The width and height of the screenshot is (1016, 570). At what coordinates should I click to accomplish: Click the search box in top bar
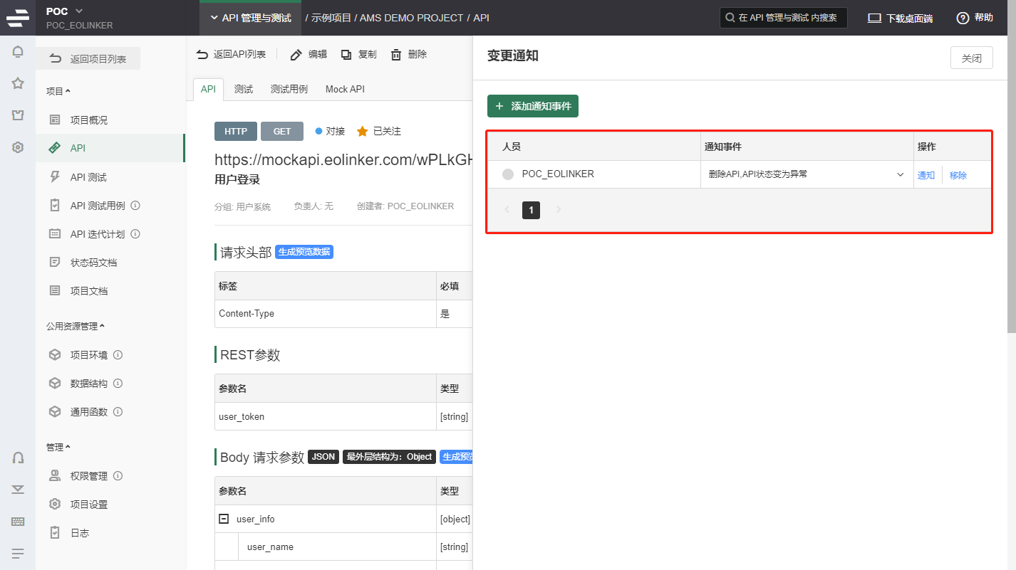[x=783, y=18]
